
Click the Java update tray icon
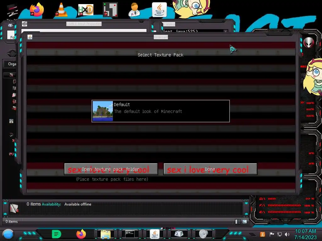(263, 234)
